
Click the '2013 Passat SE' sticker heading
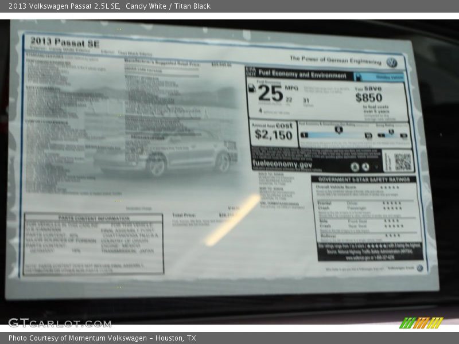[65, 42]
